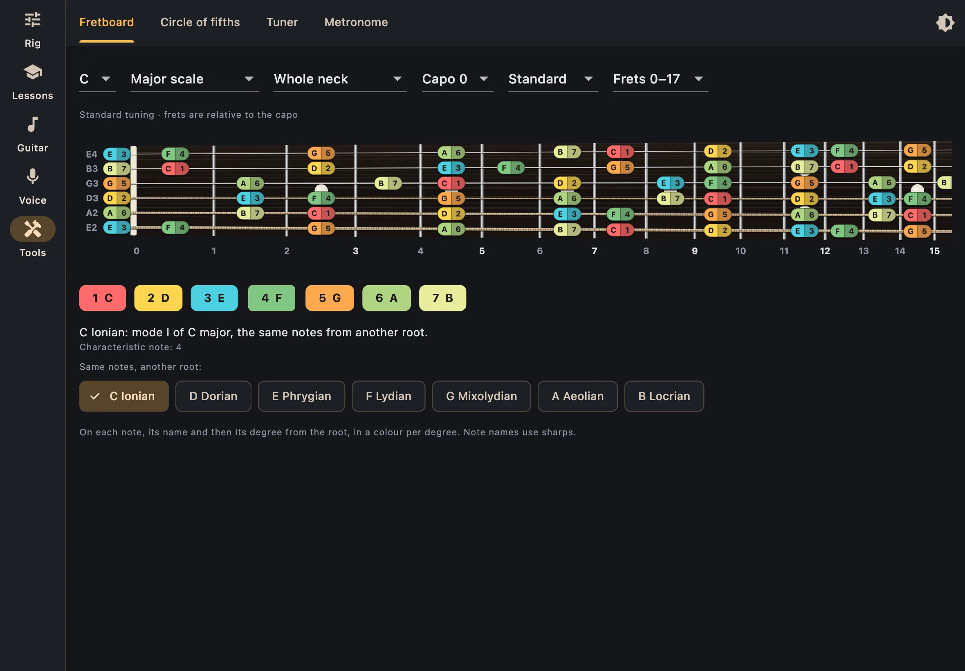Click the open A2 string A 6 marker
This screenshot has height=671, width=965.
[117, 213]
